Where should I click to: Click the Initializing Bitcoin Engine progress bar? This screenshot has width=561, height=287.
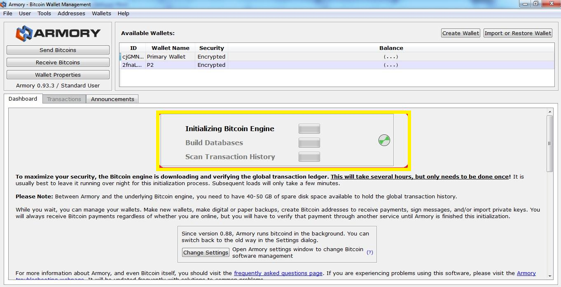(309, 129)
